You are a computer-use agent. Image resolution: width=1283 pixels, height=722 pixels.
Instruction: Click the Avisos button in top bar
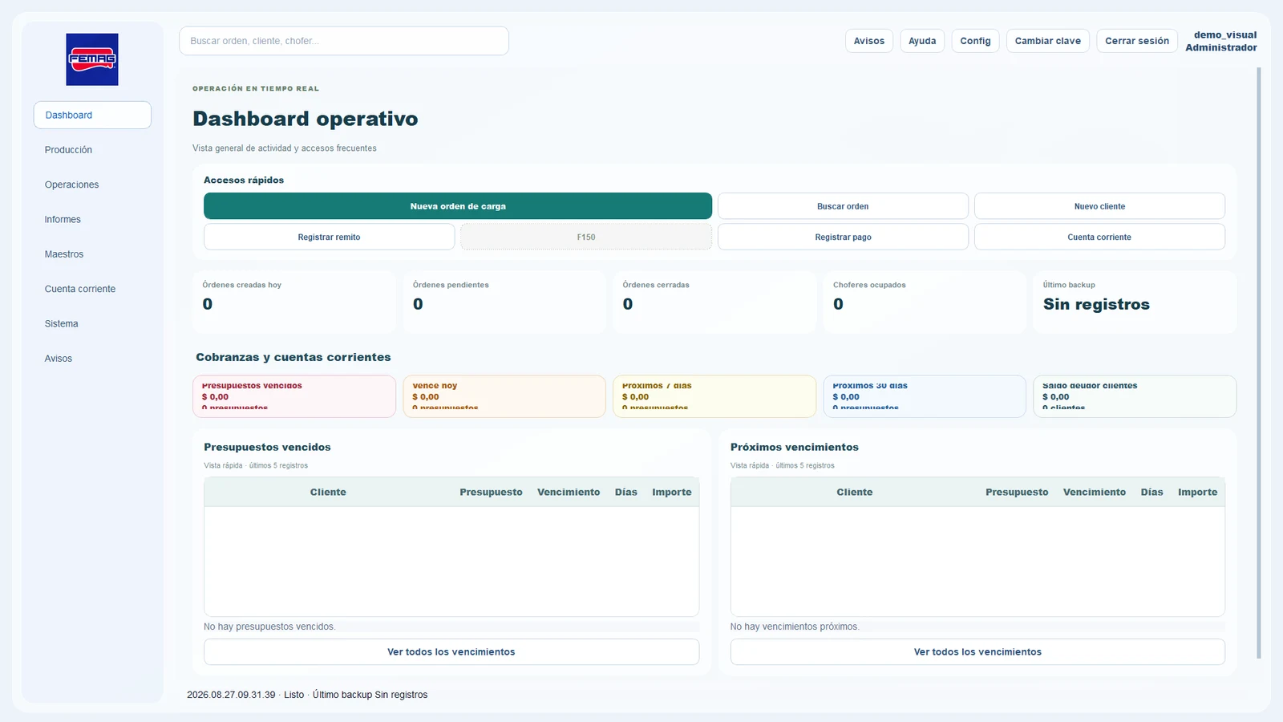click(x=869, y=41)
